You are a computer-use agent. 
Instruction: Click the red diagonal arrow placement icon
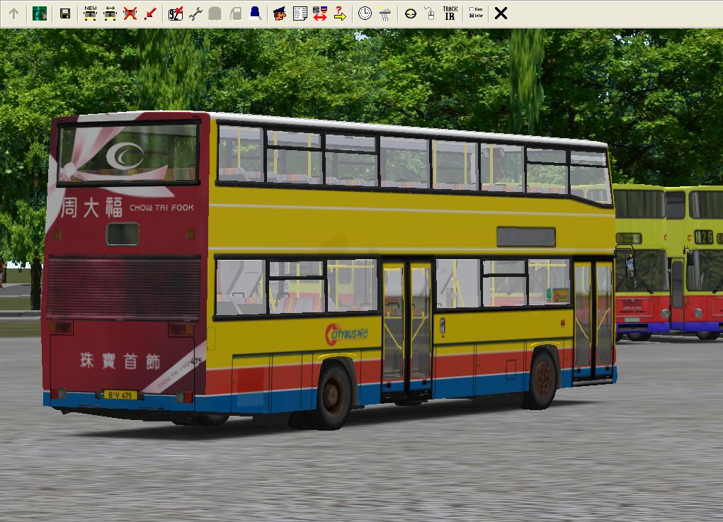point(150,13)
